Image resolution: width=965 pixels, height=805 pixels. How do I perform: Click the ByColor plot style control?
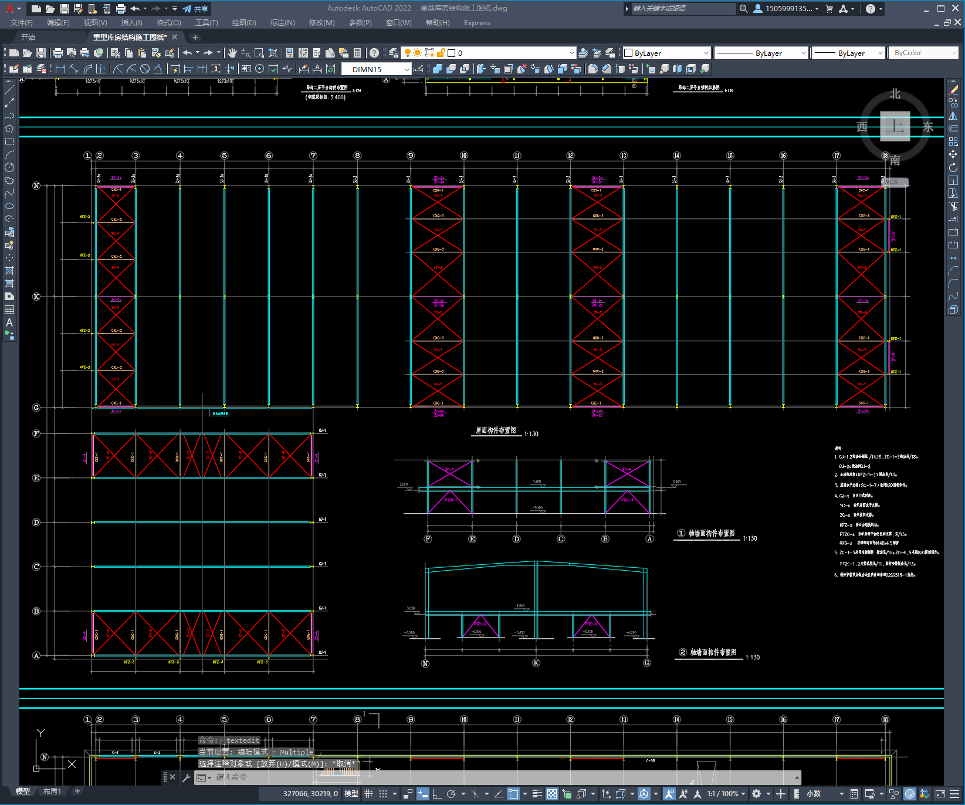(x=923, y=53)
